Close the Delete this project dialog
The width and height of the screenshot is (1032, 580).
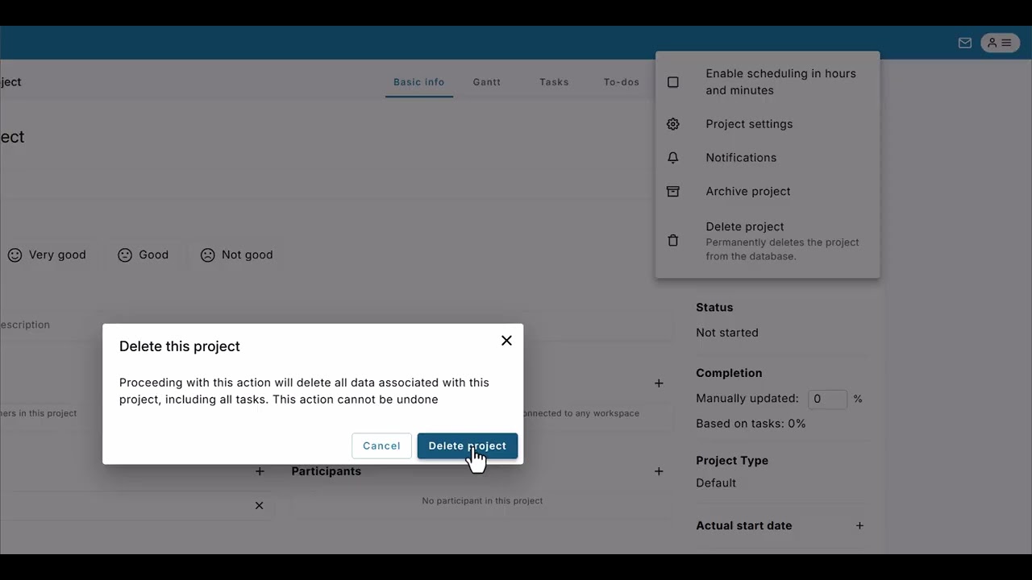pyautogui.click(x=506, y=341)
